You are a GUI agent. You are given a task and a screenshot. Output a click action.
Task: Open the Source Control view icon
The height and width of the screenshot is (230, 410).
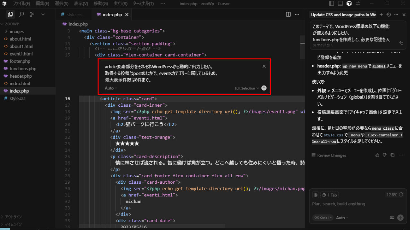[x=32, y=14]
